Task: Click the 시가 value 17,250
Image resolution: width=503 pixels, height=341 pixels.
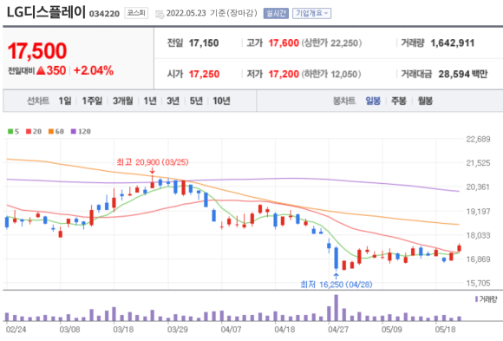Action: tap(204, 74)
